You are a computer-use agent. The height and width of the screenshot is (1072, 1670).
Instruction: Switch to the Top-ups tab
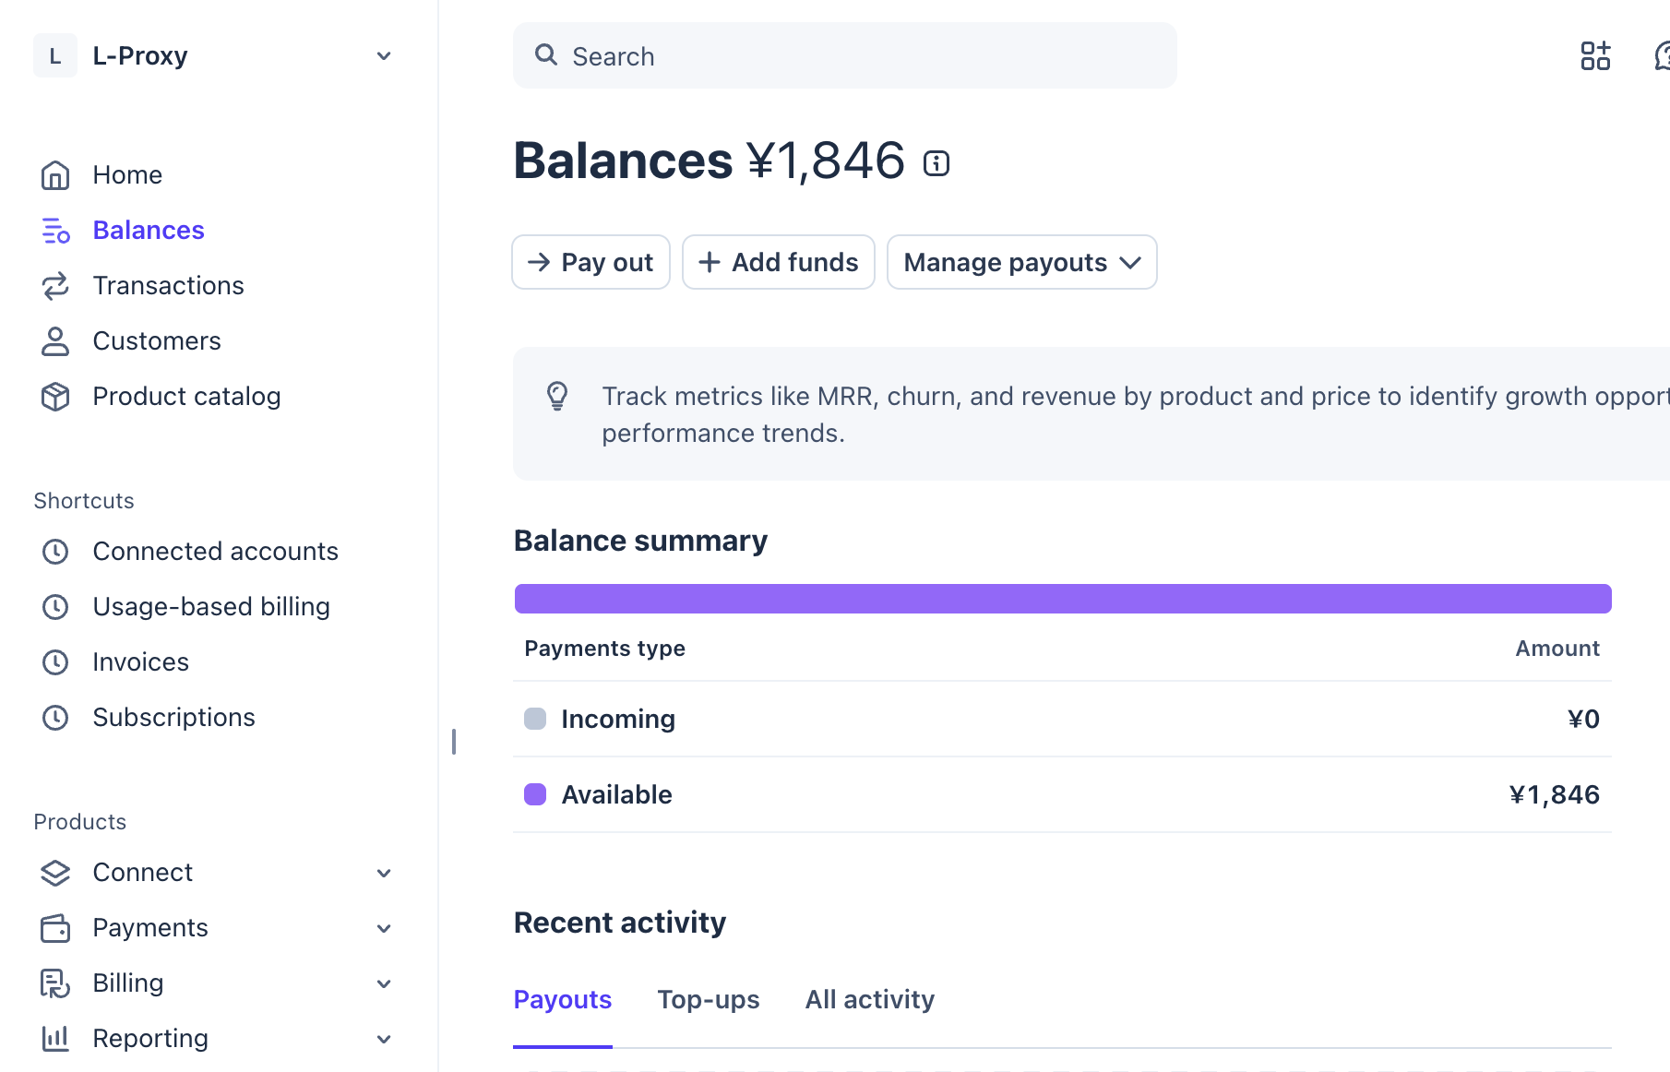click(708, 999)
